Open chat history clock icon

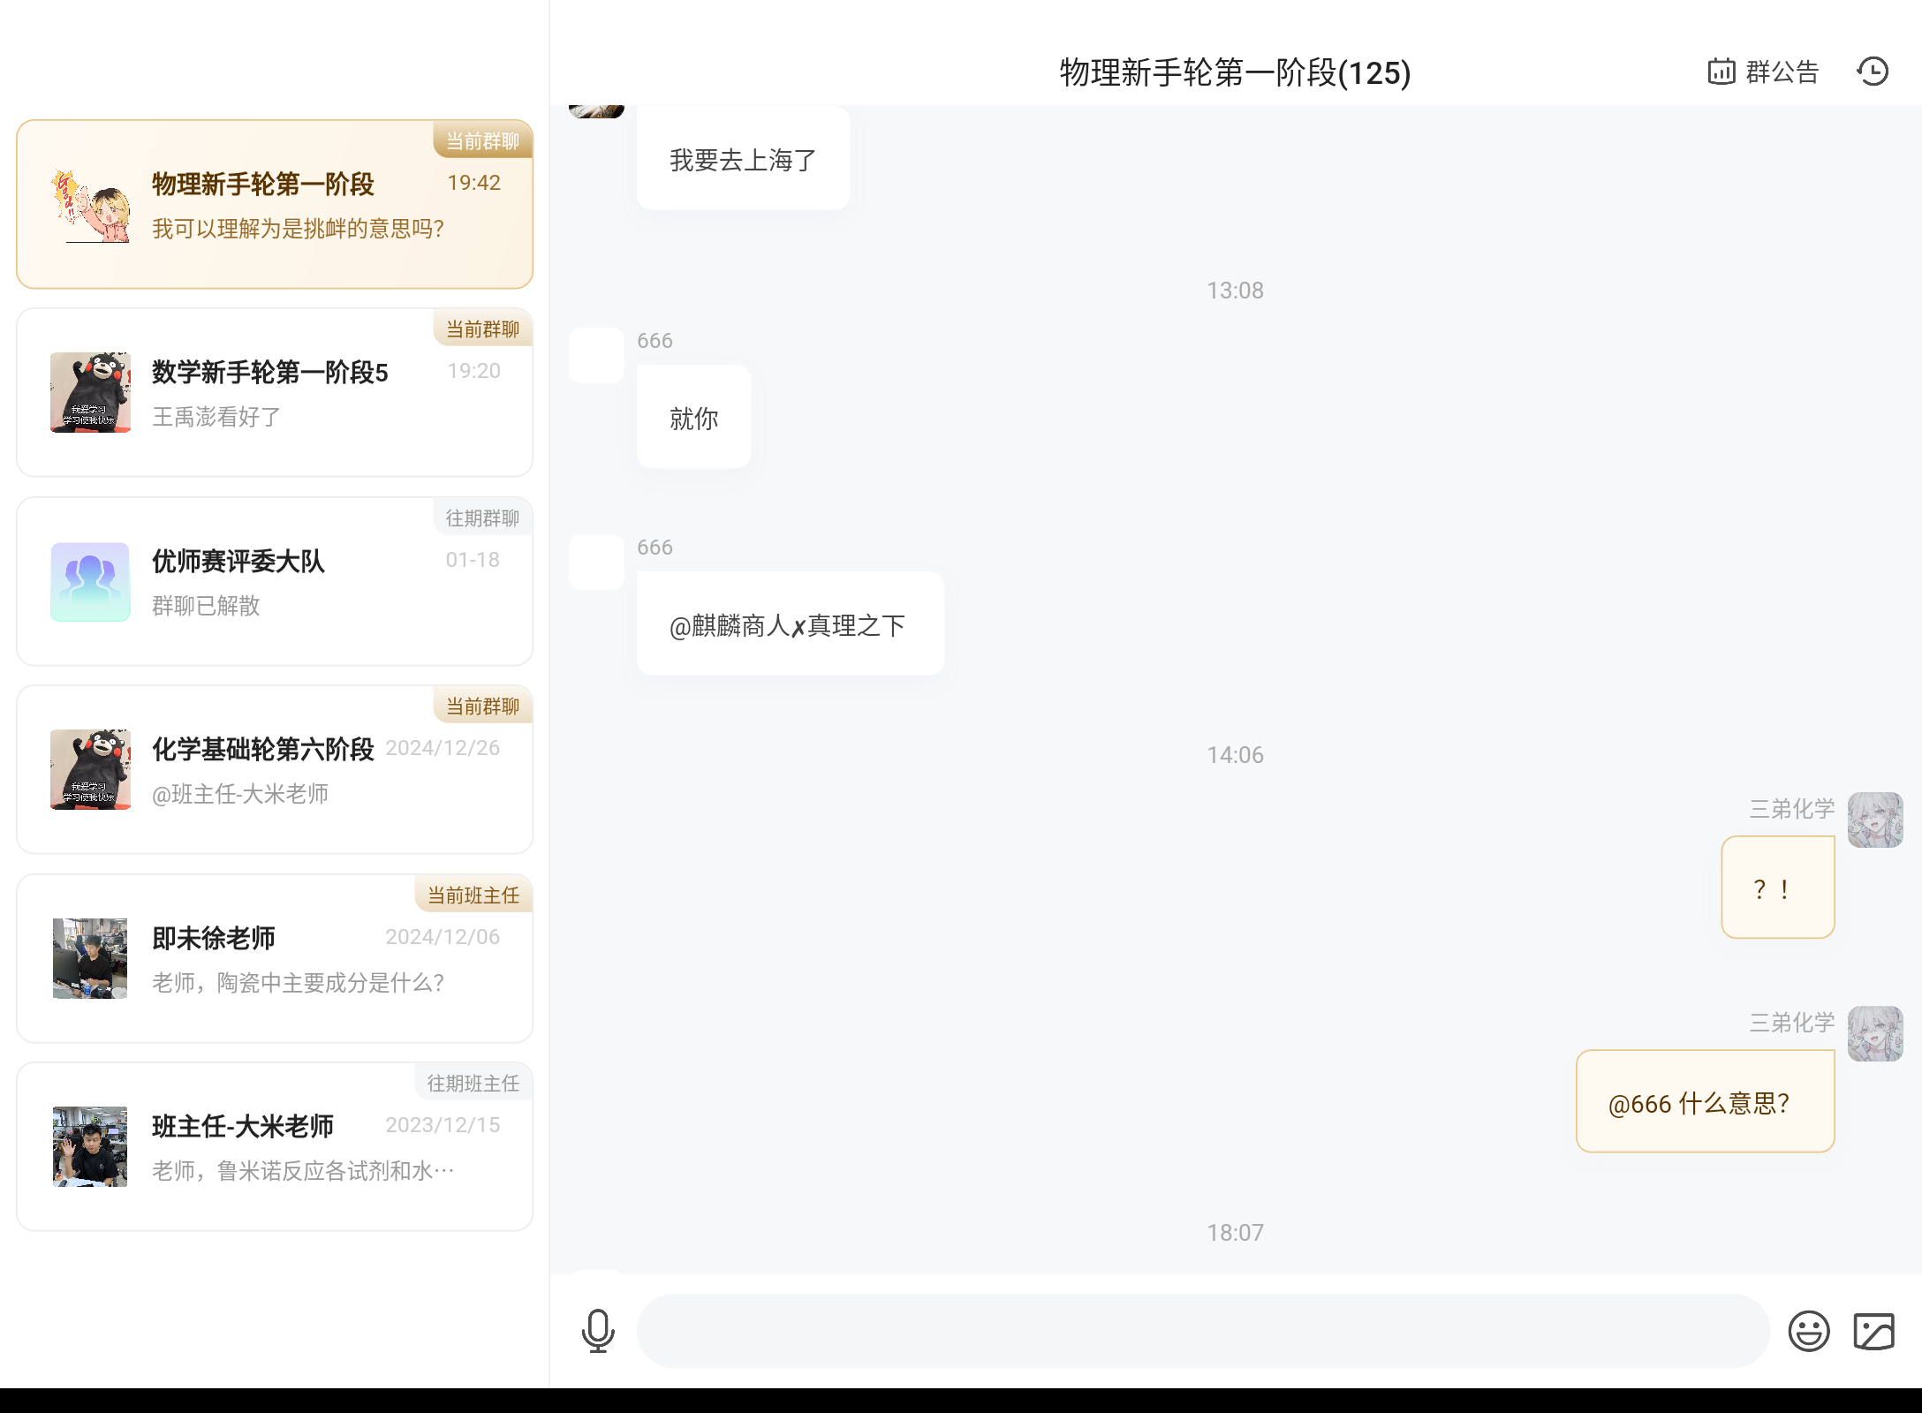(1873, 72)
